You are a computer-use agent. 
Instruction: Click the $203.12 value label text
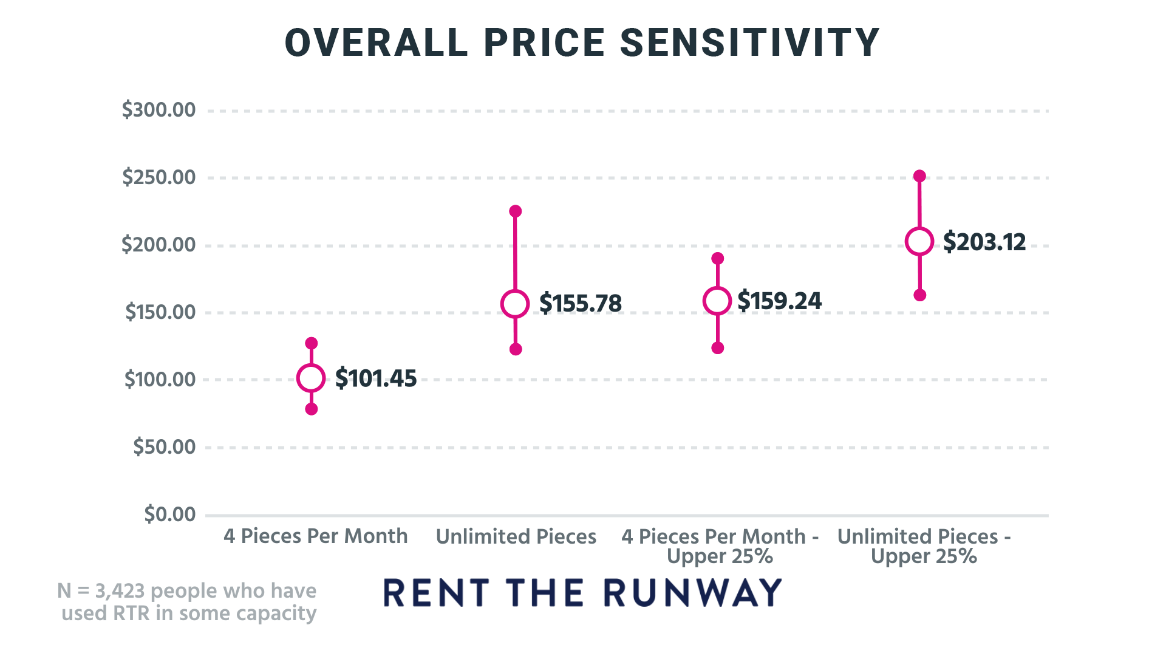(984, 242)
